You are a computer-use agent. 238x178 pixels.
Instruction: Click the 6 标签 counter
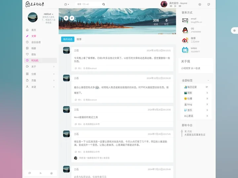[166, 22]
